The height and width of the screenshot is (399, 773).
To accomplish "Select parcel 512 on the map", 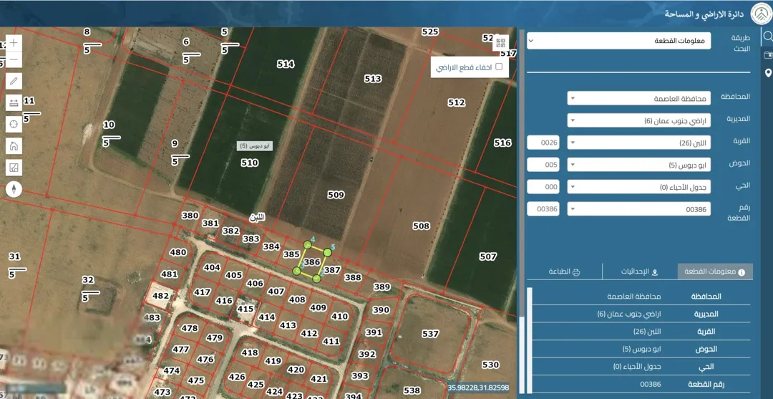I will (x=457, y=102).
